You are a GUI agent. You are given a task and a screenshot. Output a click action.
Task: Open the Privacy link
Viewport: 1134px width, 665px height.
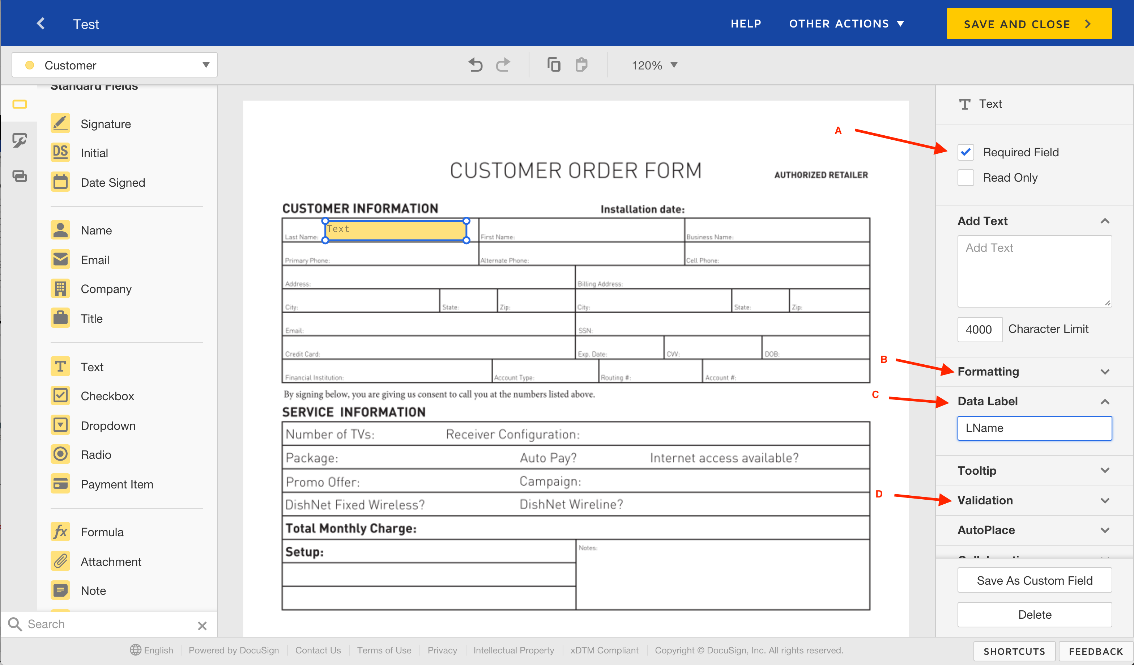coord(442,650)
